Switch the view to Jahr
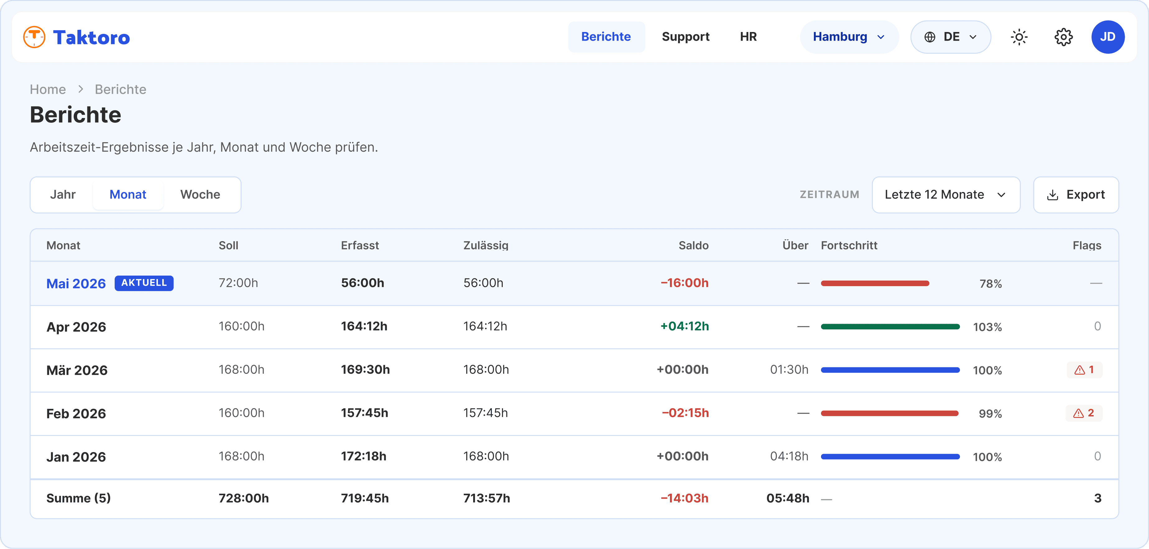 pos(62,195)
